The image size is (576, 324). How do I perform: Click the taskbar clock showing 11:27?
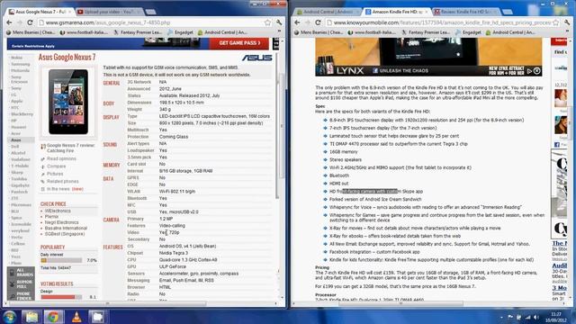click(556, 317)
